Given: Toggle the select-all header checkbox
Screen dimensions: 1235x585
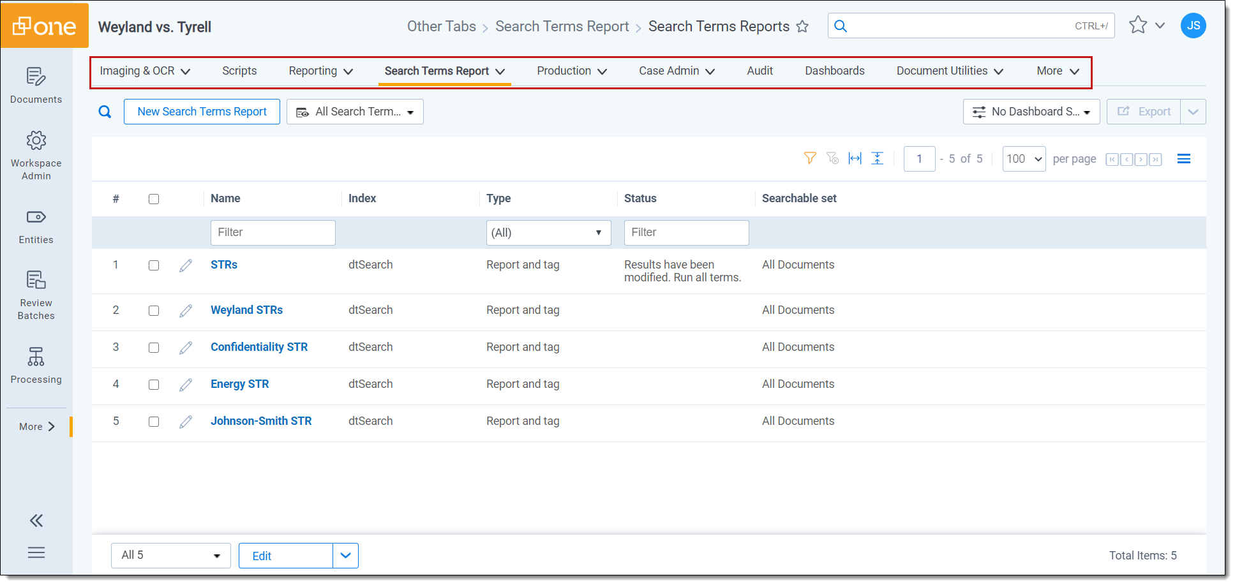Looking at the screenshot, I should [x=154, y=199].
